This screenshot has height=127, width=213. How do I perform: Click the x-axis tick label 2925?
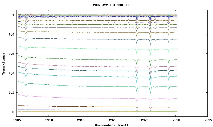[144, 120]
